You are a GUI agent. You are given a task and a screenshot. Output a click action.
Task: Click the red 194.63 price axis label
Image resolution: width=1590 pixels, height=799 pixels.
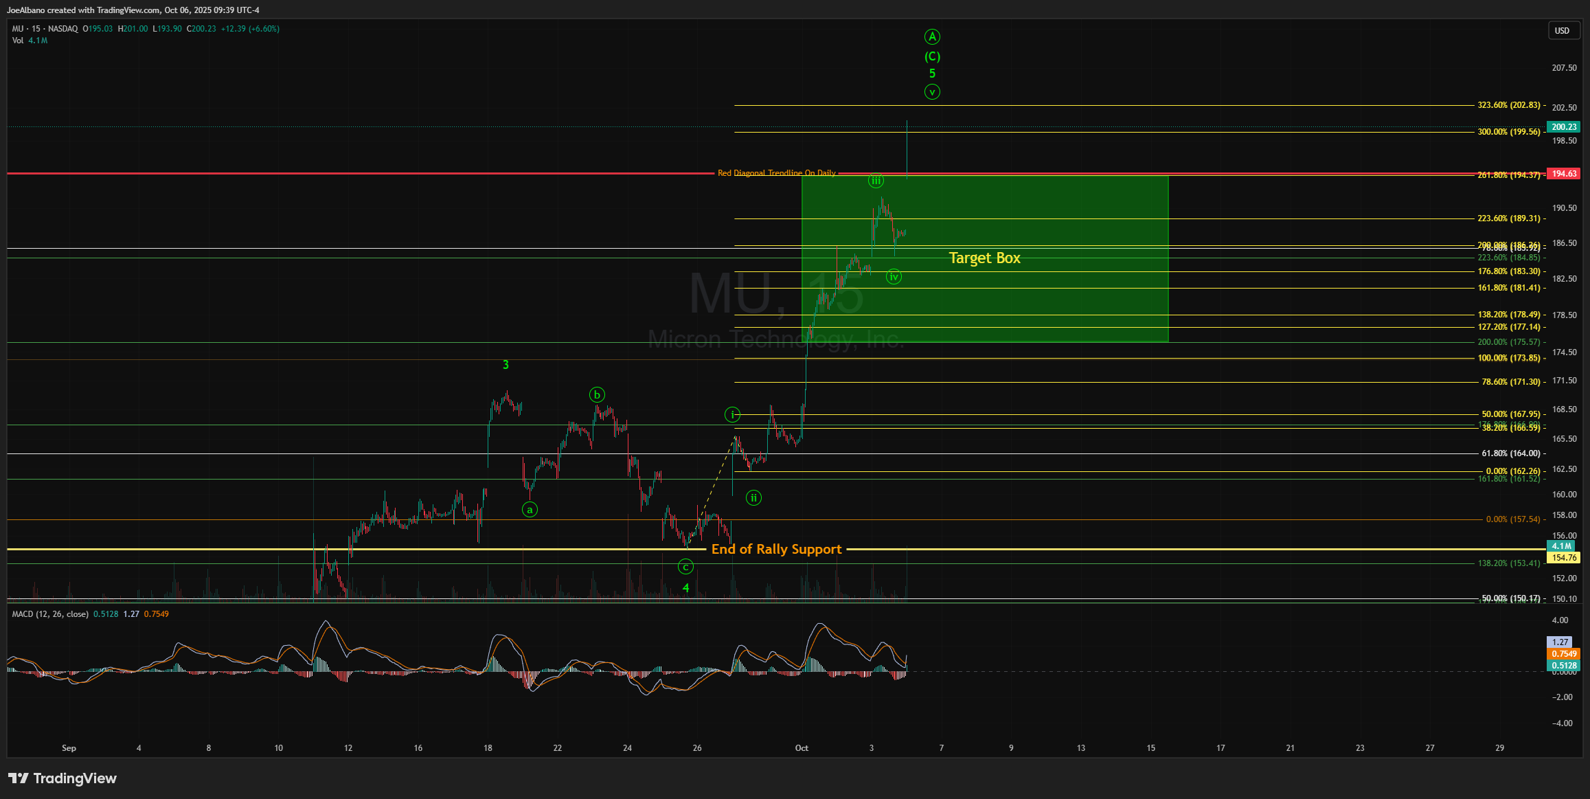click(1564, 174)
